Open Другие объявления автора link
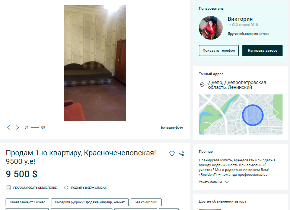This screenshot has width=290, height=210. pyautogui.click(x=248, y=34)
